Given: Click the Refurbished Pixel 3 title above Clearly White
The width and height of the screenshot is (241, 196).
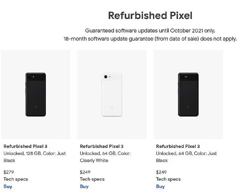Looking at the screenshot, I should pos(102,146).
